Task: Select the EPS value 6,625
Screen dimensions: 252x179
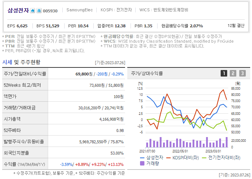Action: pyautogui.click(x=22, y=26)
